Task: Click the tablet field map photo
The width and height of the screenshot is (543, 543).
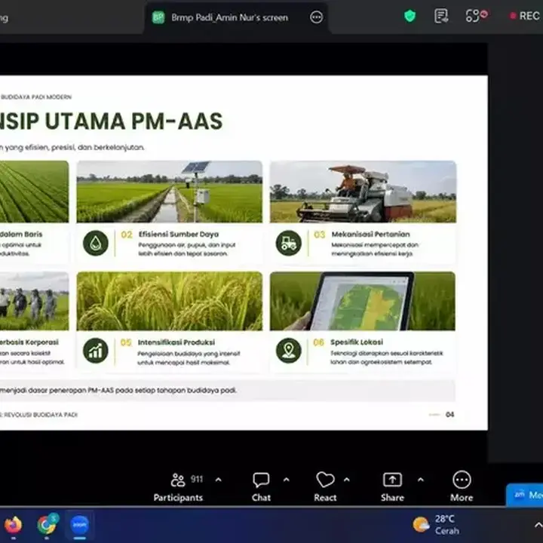Action: tap(363, 301)
